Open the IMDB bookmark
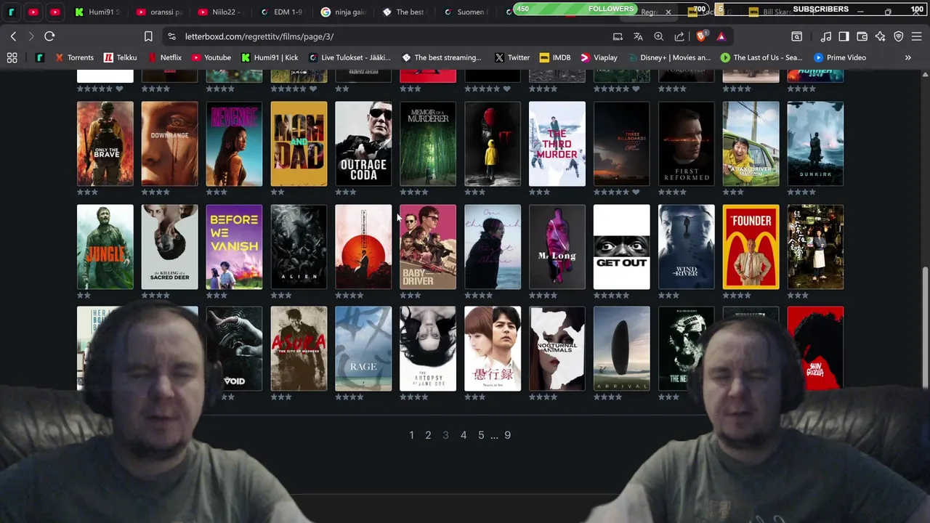Viewport: 930px width, 523px height. [555, 57]
